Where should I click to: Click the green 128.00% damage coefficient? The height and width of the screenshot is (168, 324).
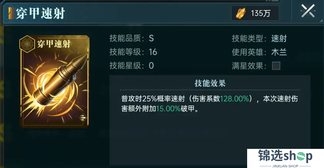234,99
